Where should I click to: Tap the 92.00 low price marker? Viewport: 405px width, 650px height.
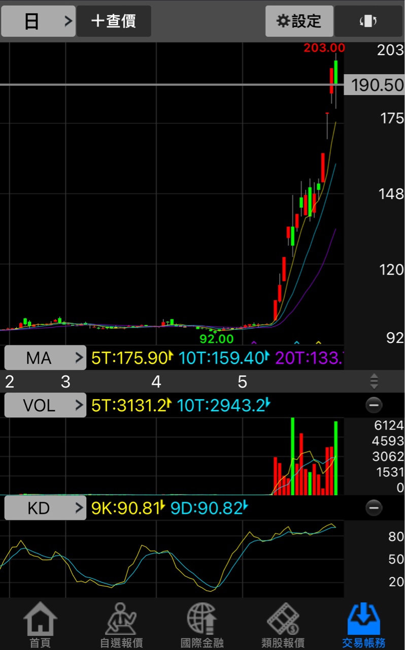[217, 338]
